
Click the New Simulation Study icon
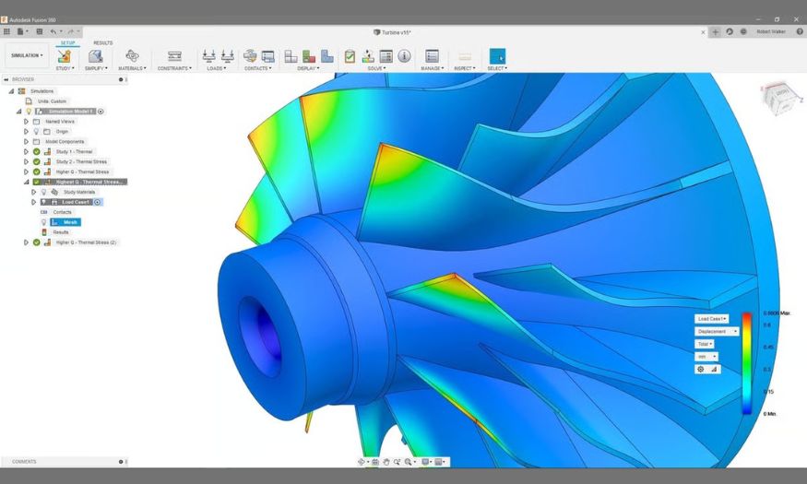(x=64, y=56)
